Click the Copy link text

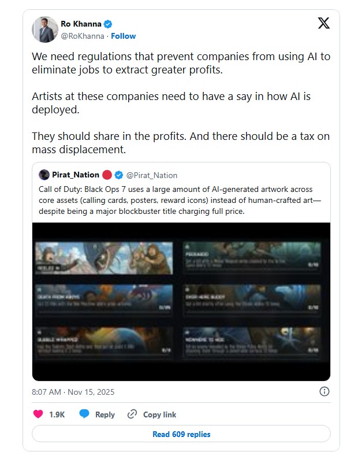click(x=159, y=414)
